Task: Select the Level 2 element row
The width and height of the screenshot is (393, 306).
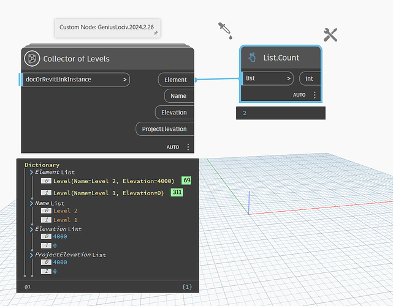Action: [113, 181]
